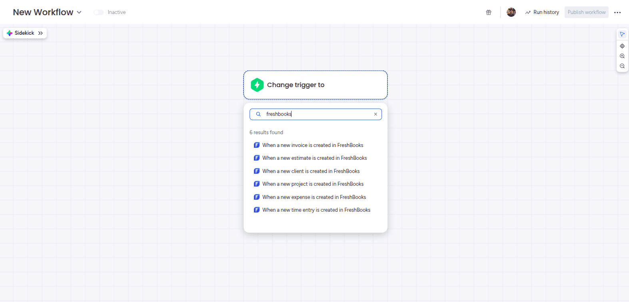Image resolution: width=629 pixels, height=302 pixels.
Task: Choose 'When a new client is created in FreshBooks'
Action: [311, 171]
